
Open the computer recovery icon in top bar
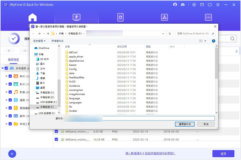(77, 17)
